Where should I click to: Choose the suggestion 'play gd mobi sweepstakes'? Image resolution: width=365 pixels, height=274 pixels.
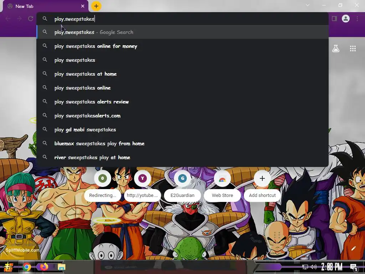point(182,129)
